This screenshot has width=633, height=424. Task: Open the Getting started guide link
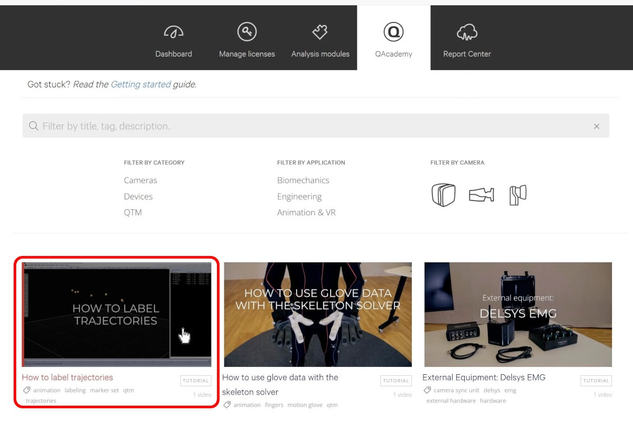pyautogui.click(x=140, y=84)
